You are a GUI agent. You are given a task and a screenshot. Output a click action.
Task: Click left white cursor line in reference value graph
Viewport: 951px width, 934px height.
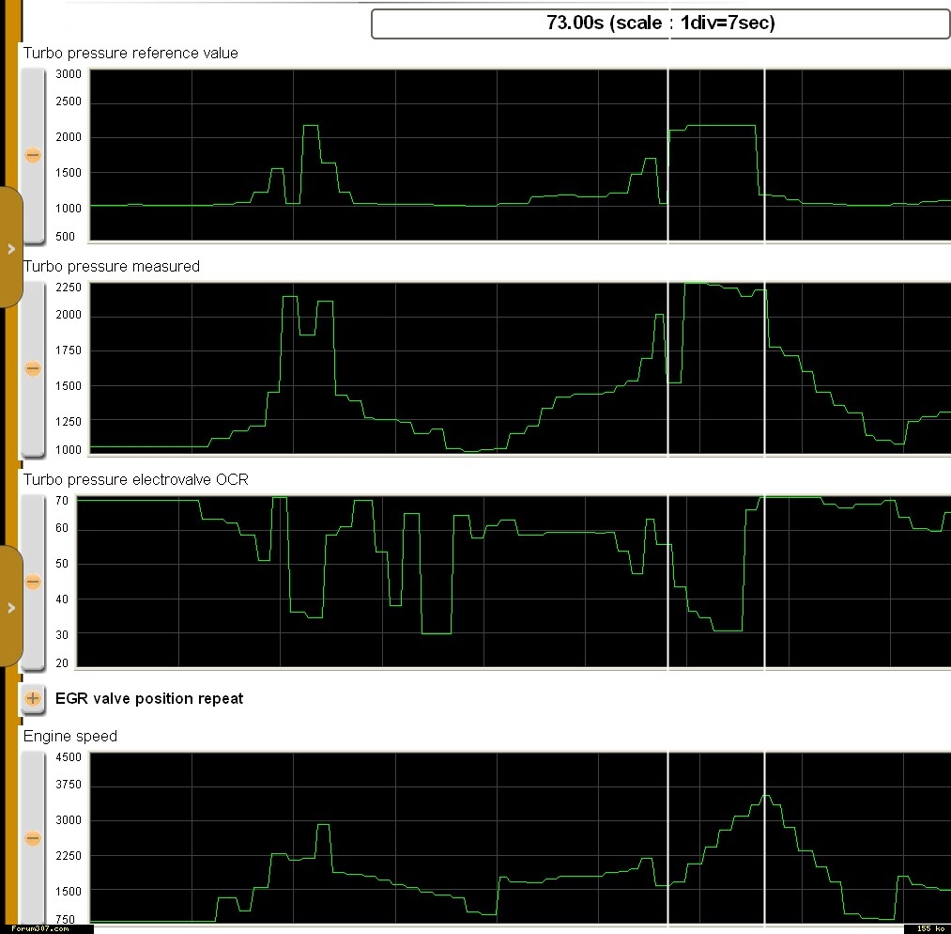point(667,155)
